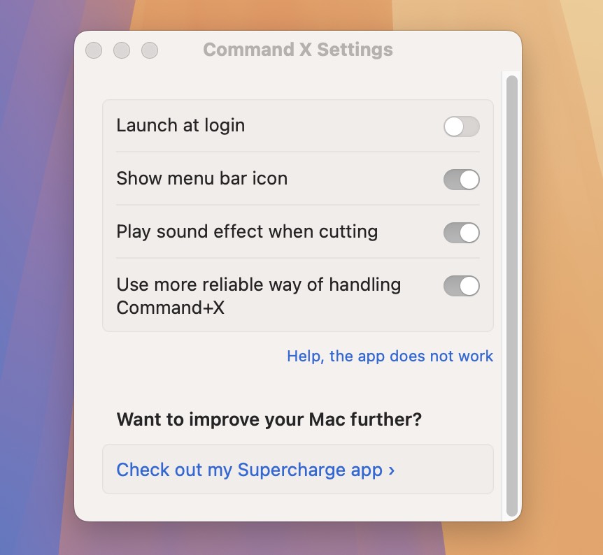This screenshot has height=555, width=603.
Task: Close the Command X Settings window
Action: (94, 50)
